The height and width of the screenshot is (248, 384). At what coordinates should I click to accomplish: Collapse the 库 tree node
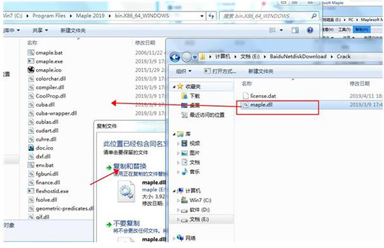coord(174,134)
